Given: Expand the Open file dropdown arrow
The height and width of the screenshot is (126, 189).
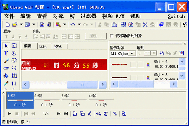Looking at the screenshot, I should coord(21,25).
